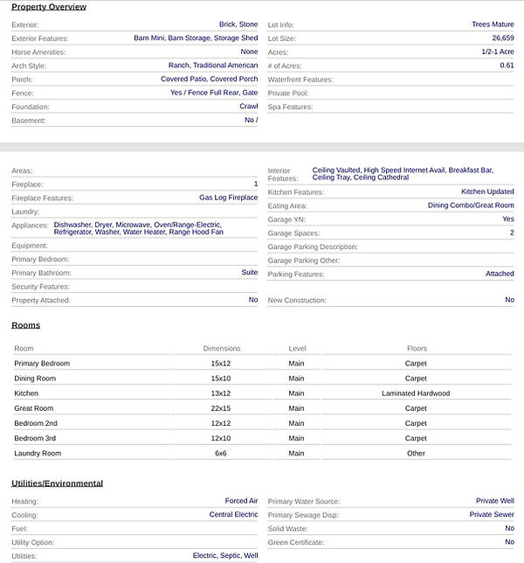The width and height of the screenshot is (524, 563).
Task: Click the 'Attached' parking features value
Action: 500,274
